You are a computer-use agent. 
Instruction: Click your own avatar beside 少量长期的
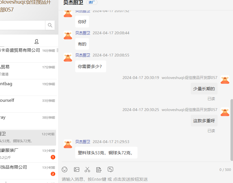point(225,80)
